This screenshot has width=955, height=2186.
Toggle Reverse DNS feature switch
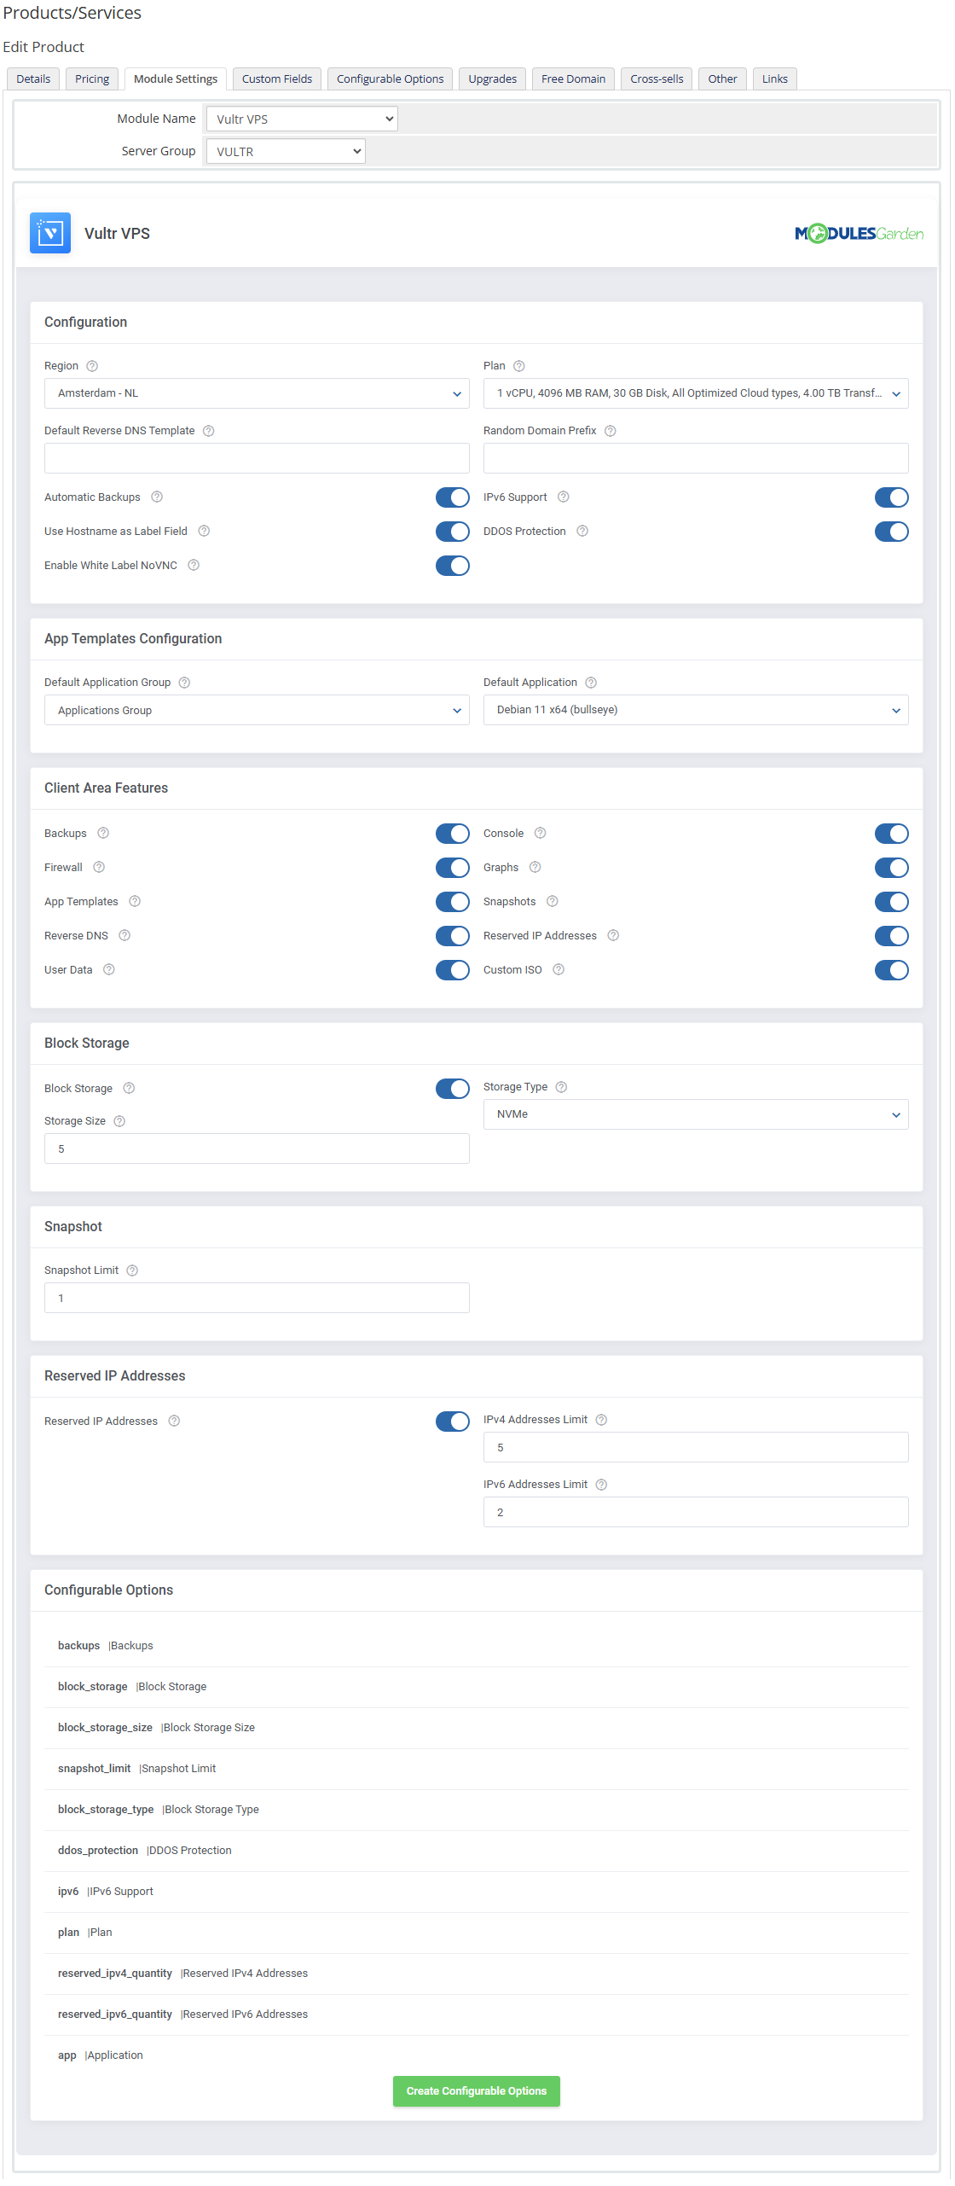click(452, 936)
